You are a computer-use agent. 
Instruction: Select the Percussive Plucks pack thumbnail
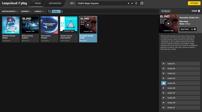tap(49, 25)
